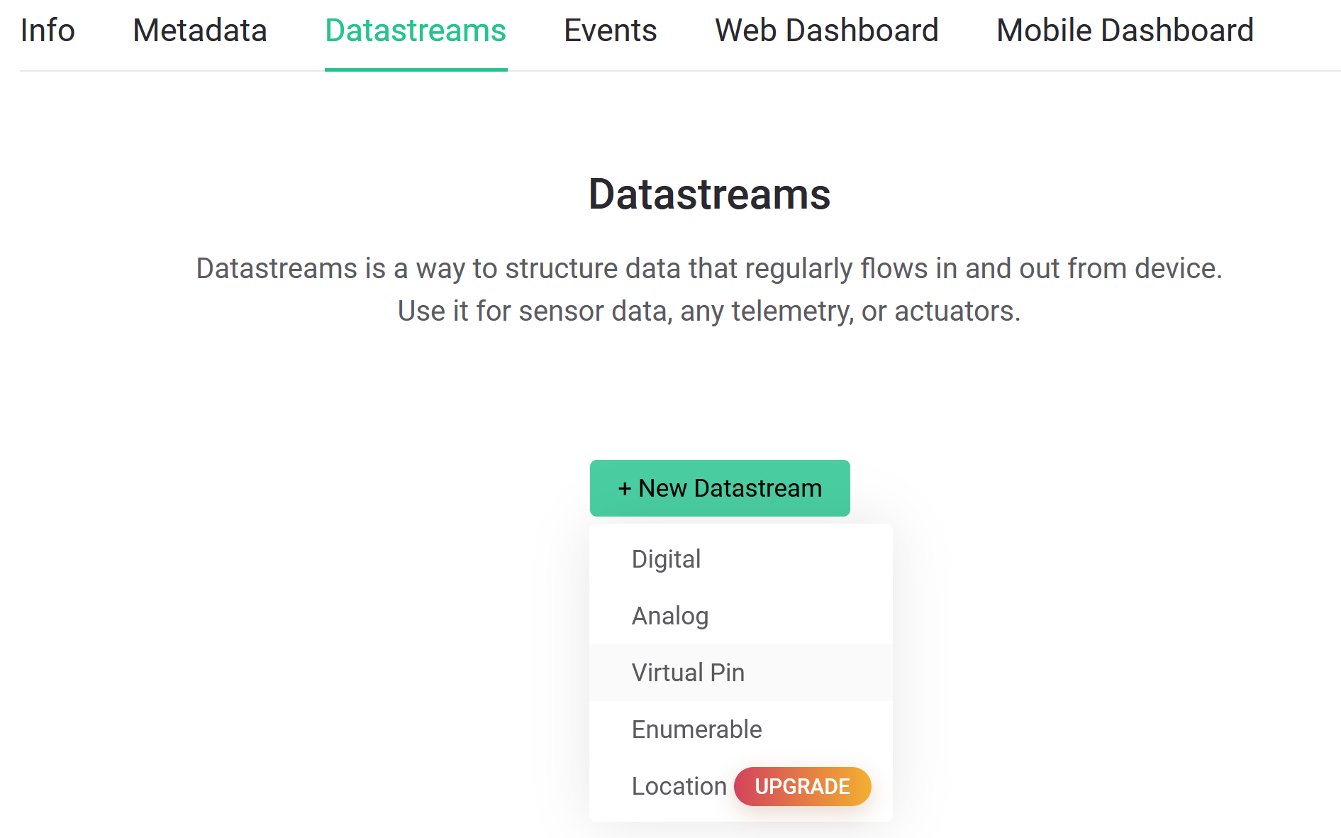Screen dimensions: 1341x838
Task: Switch to the Metadata tab
Action: [x=200, y=31]
